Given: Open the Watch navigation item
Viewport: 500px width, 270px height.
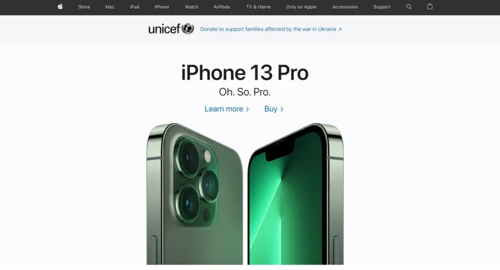Looking at the screenshot, I should tap(191, 7).
